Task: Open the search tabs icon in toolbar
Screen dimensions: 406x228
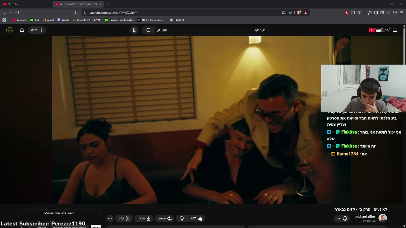Action: (359, 13)
